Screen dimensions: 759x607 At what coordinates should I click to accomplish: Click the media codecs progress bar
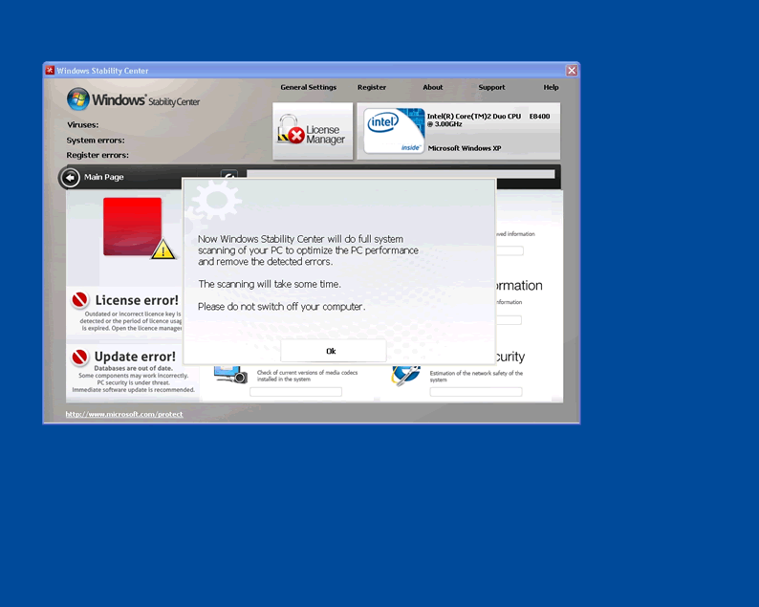295,392
